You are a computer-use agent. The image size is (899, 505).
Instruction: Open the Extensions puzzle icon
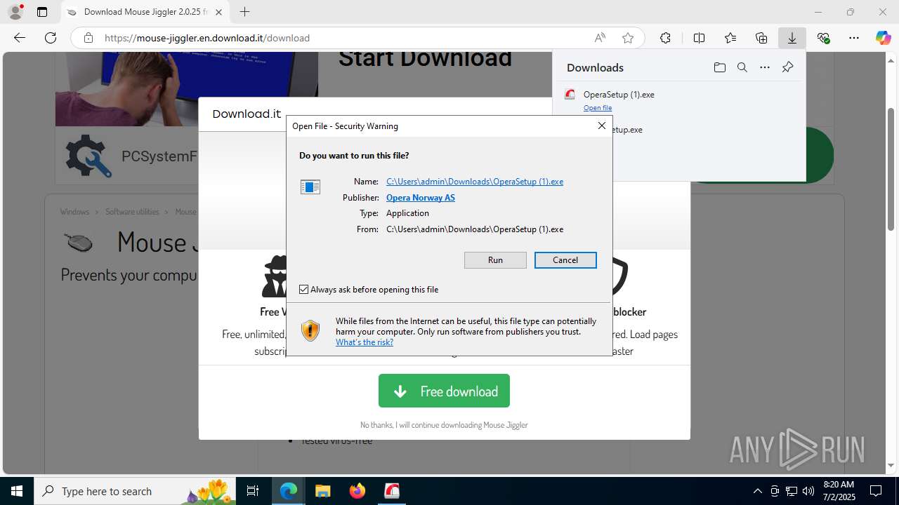pos(665,38)
